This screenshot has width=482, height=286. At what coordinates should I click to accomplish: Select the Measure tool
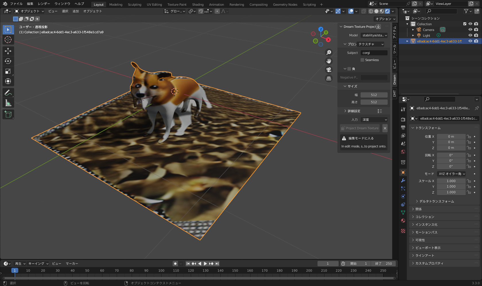[x=8, y=102]
